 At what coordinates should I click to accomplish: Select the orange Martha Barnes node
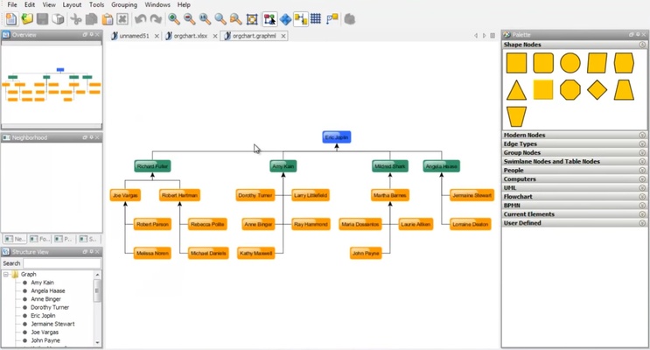coord(389,195)
